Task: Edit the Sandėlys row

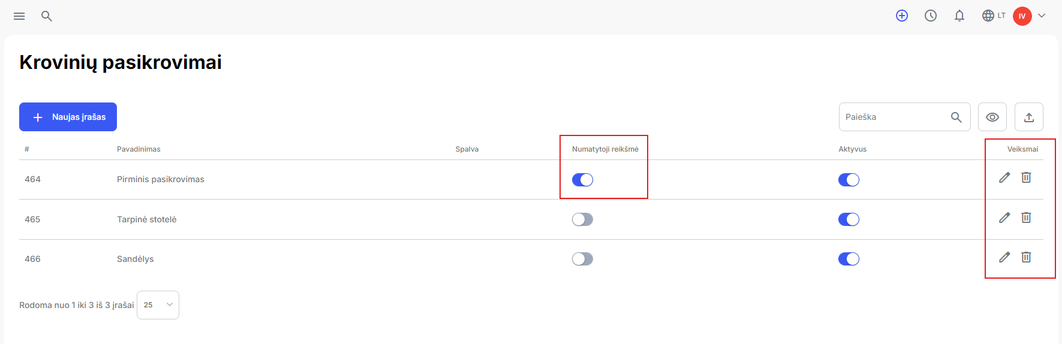Action: (1004, 257)
